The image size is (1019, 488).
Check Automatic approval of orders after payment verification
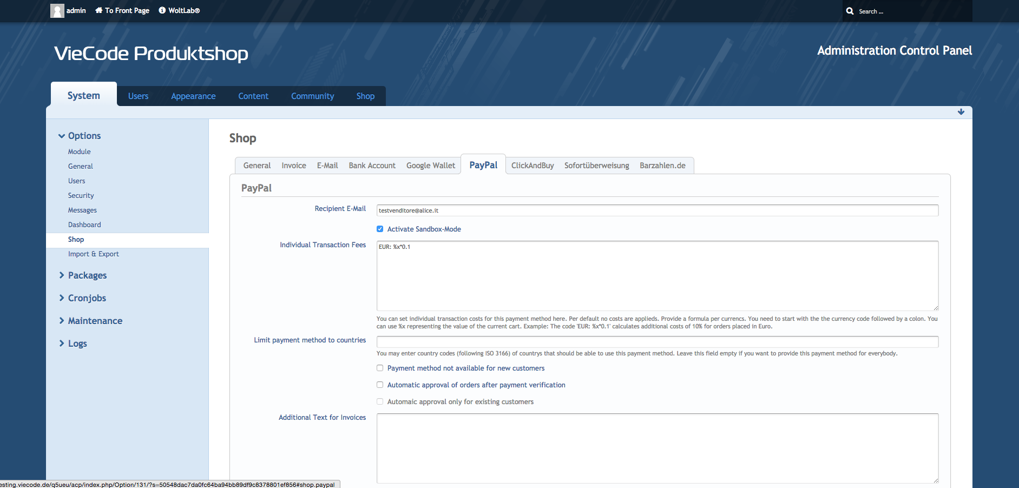[x=380, y=385]
